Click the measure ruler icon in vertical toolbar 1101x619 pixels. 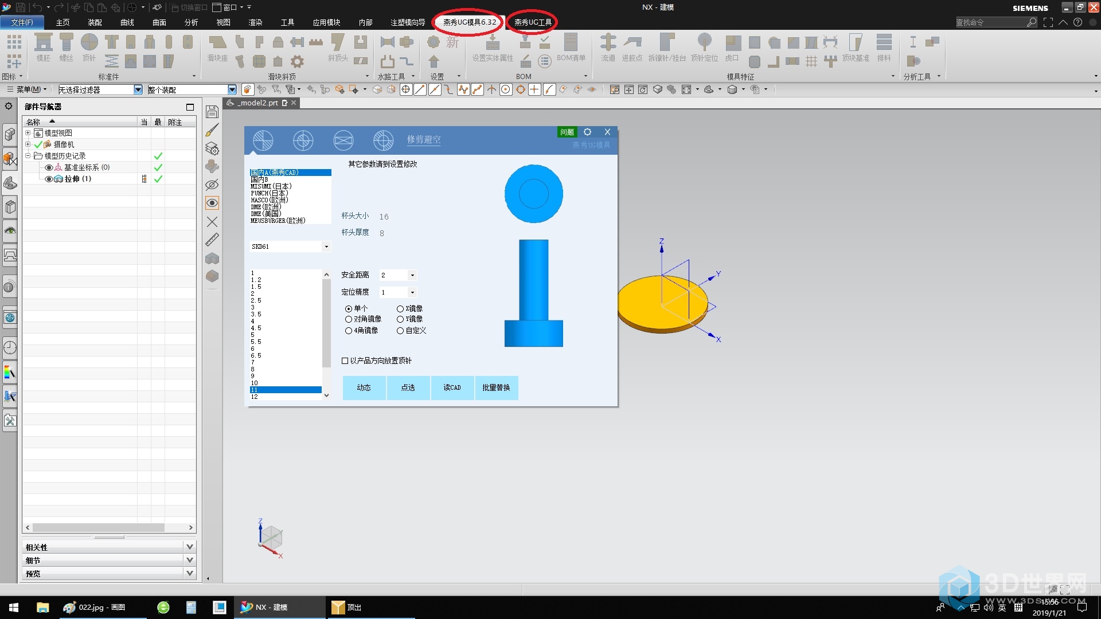(x=212, y=240)
